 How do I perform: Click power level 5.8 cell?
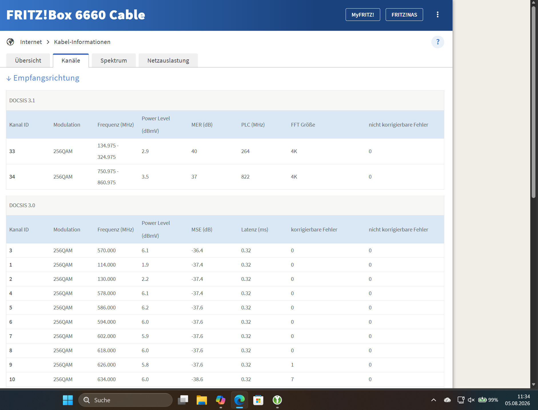click(x=145, y=365)
